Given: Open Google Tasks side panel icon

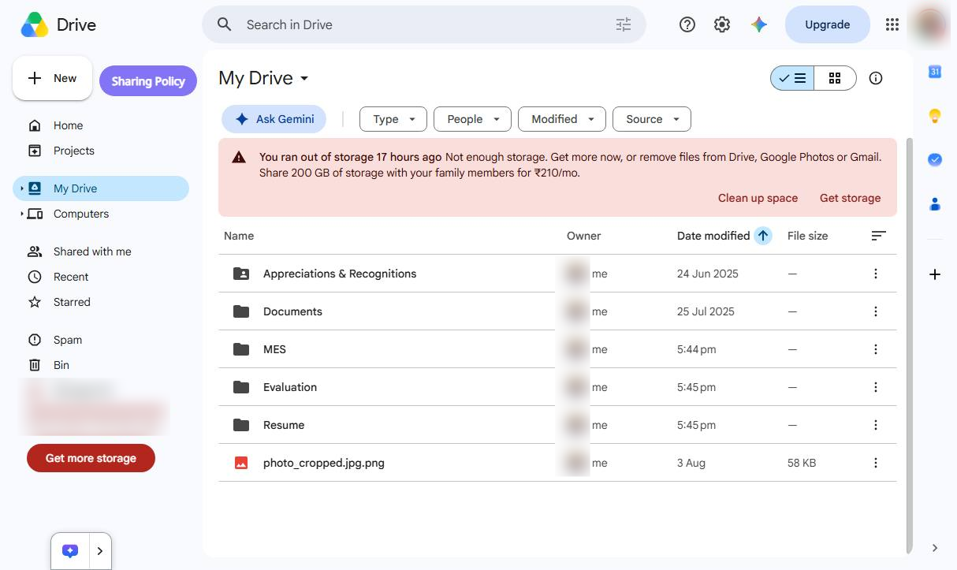Looking at the screenshot, I should (x=935, y=160).
